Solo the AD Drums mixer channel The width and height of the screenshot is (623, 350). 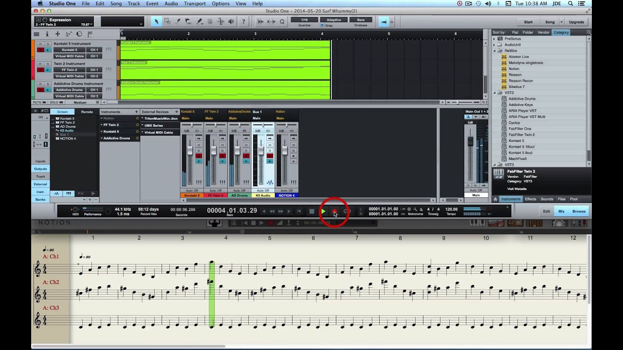[246, 150]
